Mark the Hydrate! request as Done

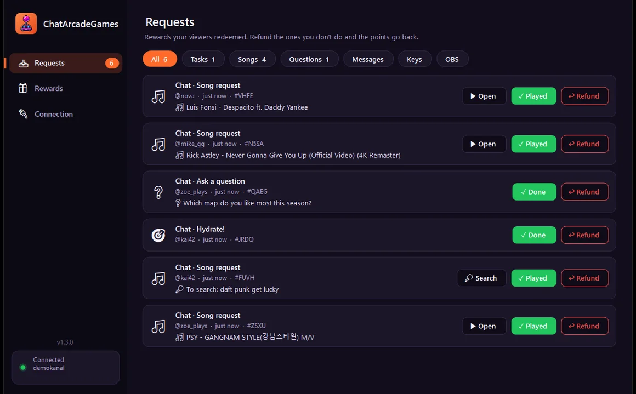coord(534,235)
